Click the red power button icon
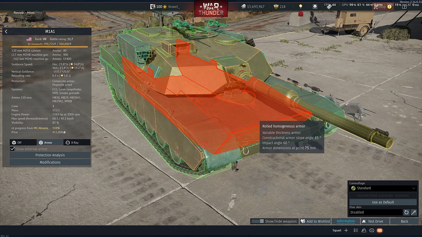Image resolution: width=422 pixels, height=237 pixels. (300, 14)
